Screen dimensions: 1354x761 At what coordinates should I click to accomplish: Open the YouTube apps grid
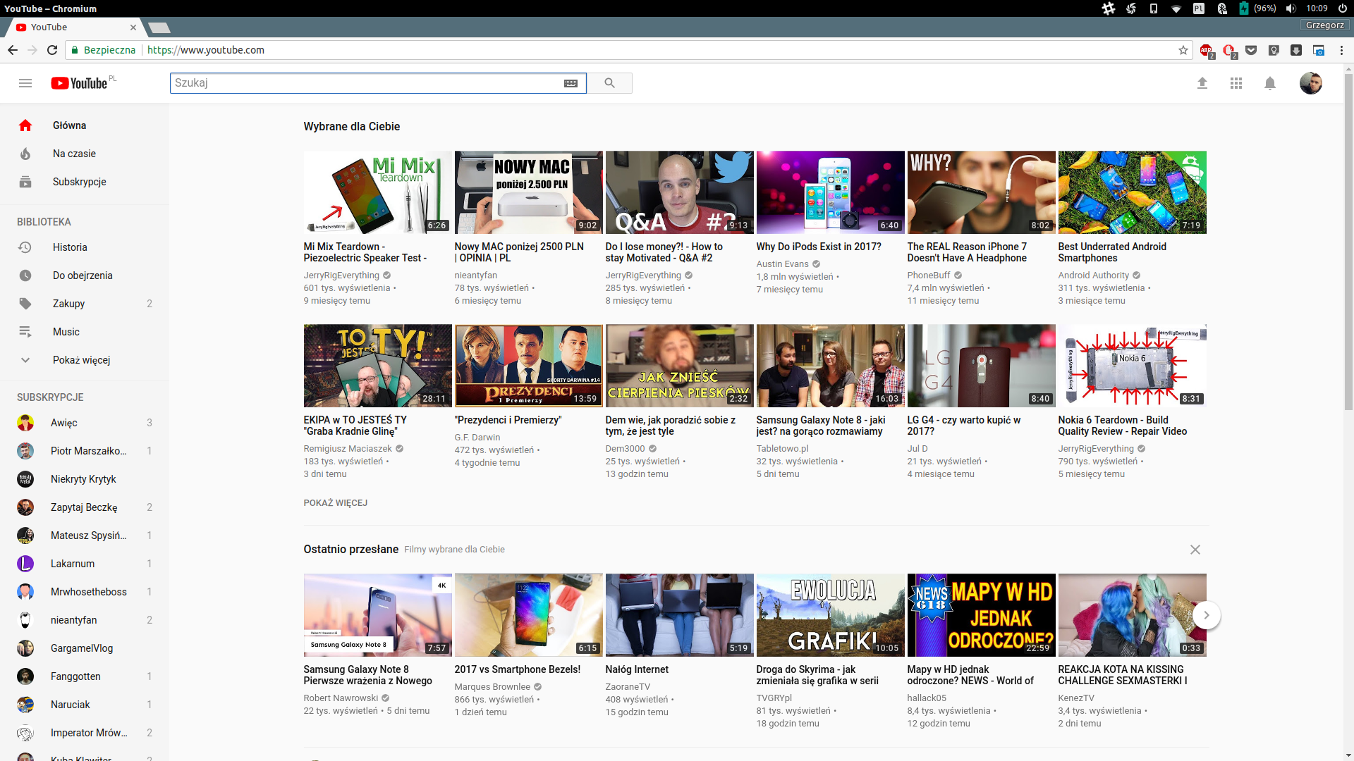[1236, 83]
